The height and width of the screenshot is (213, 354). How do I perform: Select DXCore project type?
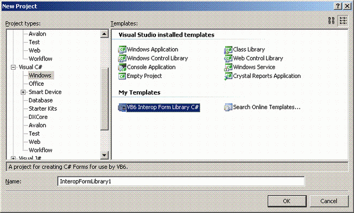[38, 117]
